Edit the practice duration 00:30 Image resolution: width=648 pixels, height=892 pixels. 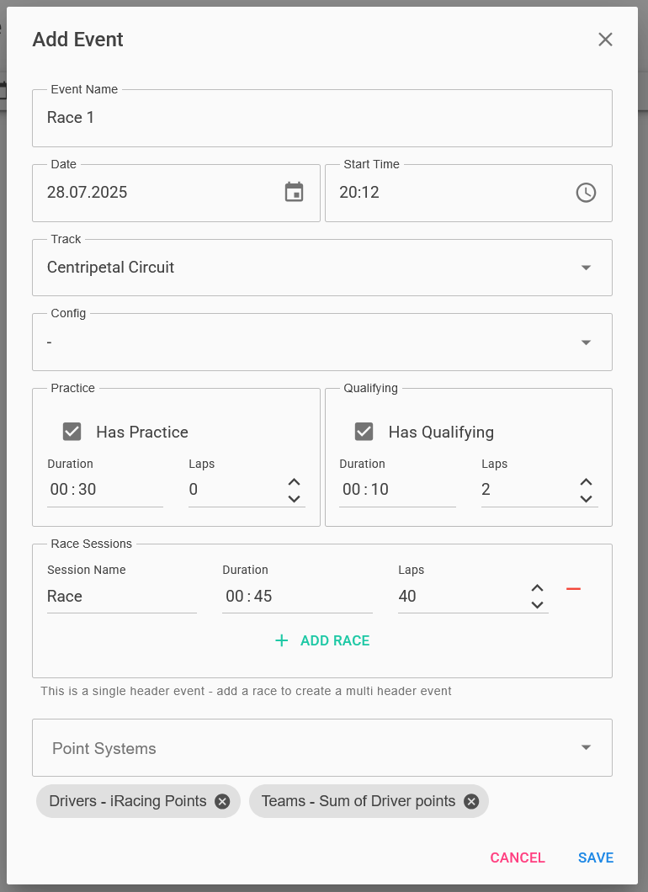(x=104, y=489)
